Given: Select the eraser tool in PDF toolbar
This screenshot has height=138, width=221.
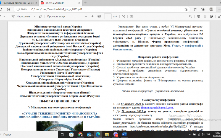Looking at the screenshot, I should pyautogui.click(x=40, y=17).
